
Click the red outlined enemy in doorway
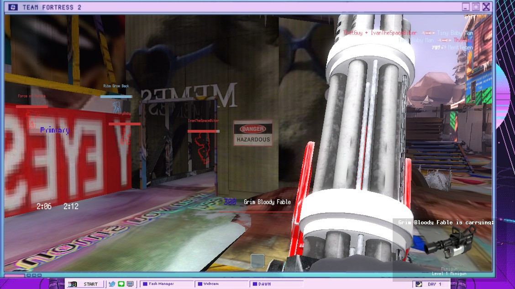203,149
